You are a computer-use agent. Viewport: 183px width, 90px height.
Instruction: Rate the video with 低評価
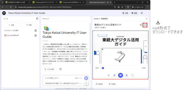coord(113,84)
